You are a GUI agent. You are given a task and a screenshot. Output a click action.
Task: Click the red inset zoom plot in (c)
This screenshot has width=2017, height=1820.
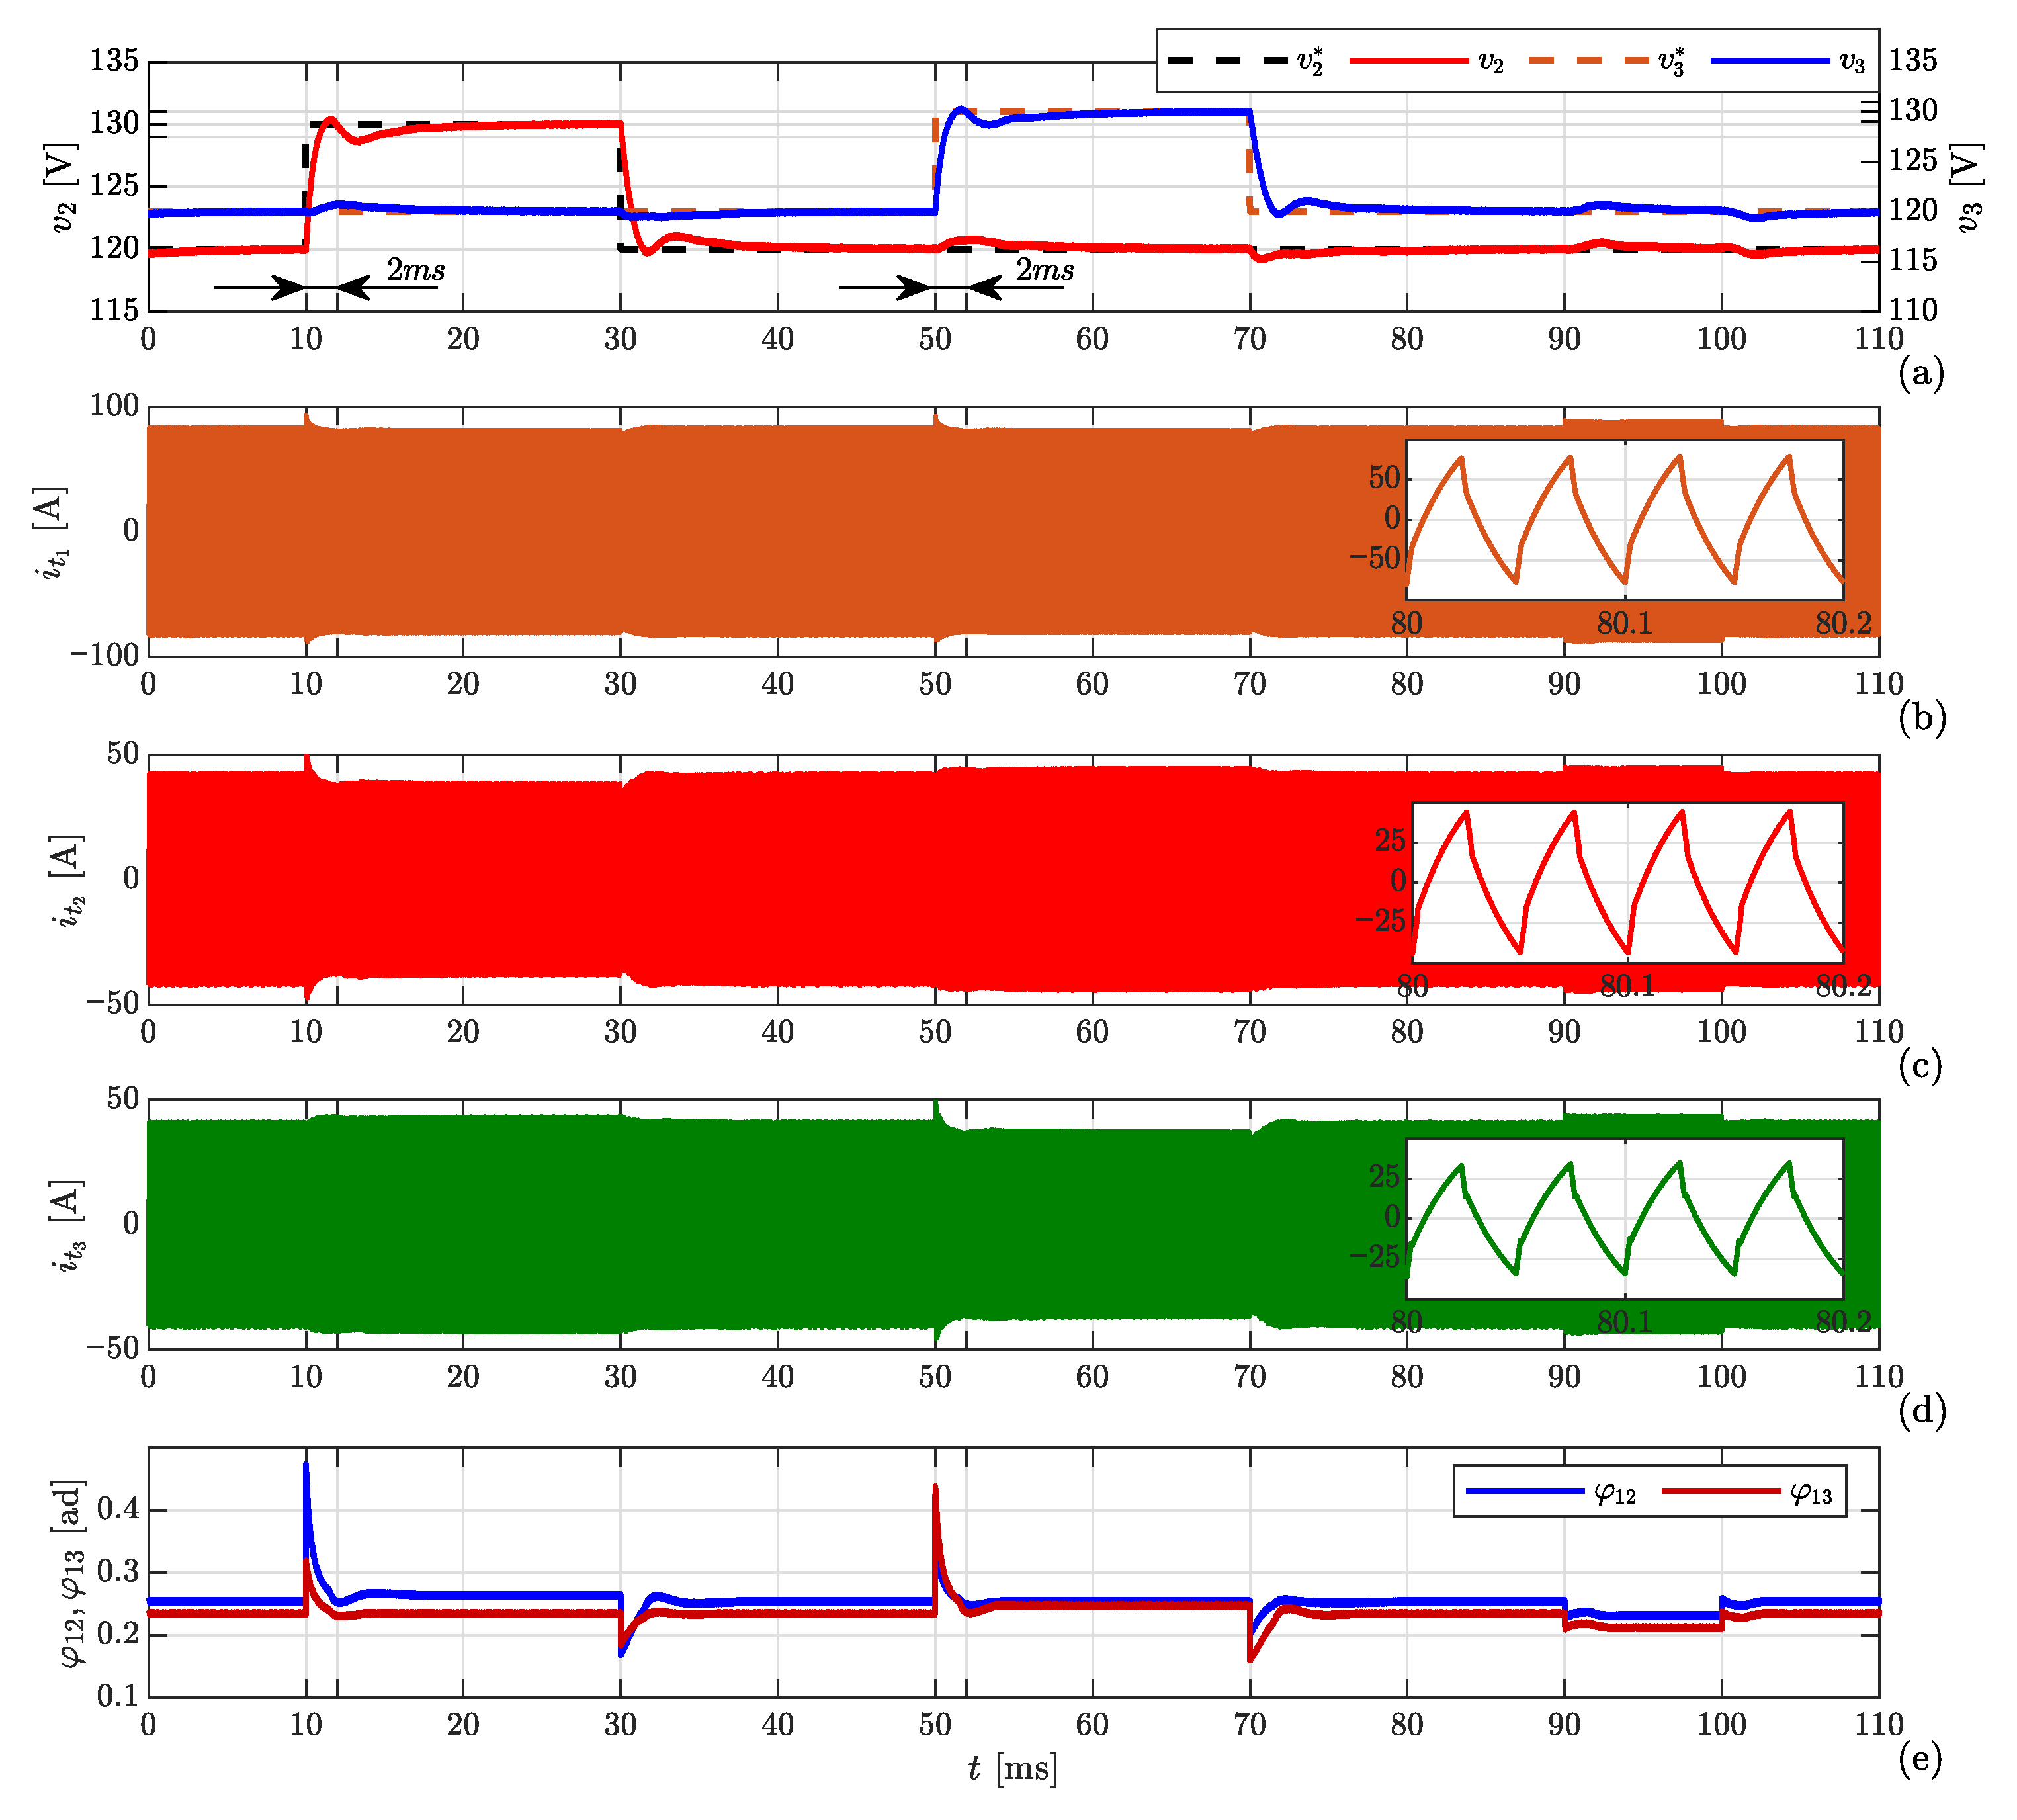point(1627,883)
